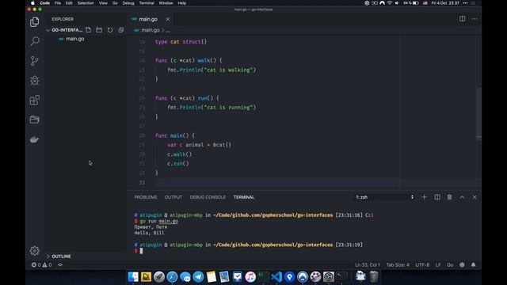507x285 pixels.
Task: Open the volume control in menu bar
Action: click(x=397, y=3)
